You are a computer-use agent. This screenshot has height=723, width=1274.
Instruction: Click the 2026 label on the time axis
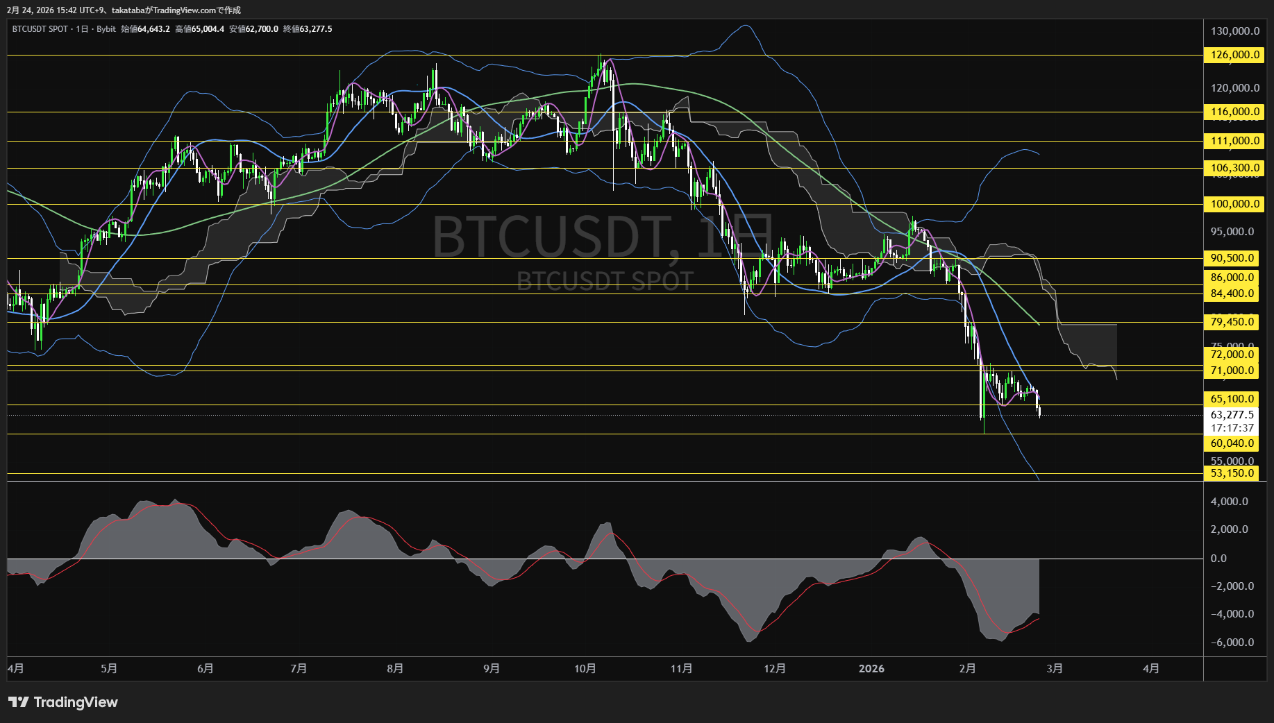[872, 669]
